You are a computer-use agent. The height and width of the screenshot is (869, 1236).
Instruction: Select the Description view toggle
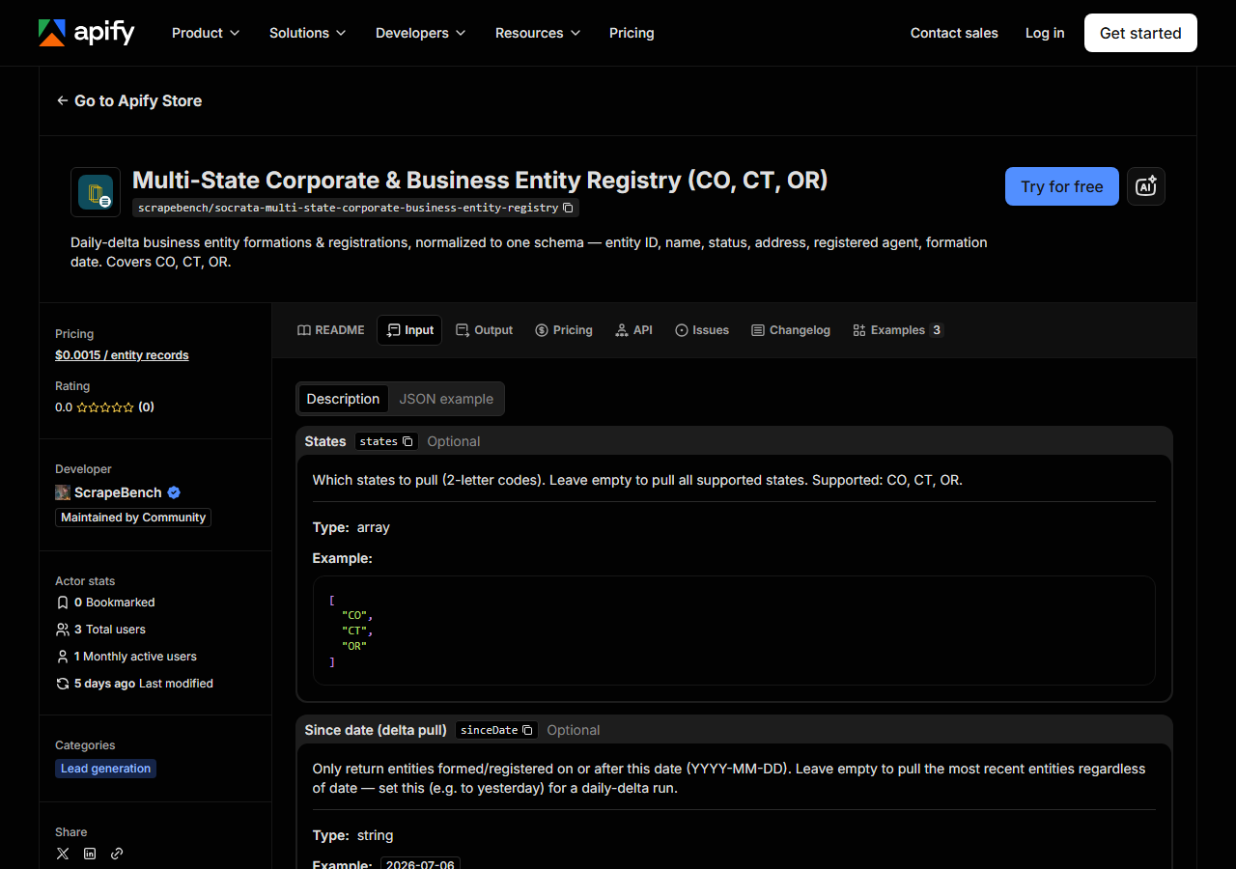(343, 399)
